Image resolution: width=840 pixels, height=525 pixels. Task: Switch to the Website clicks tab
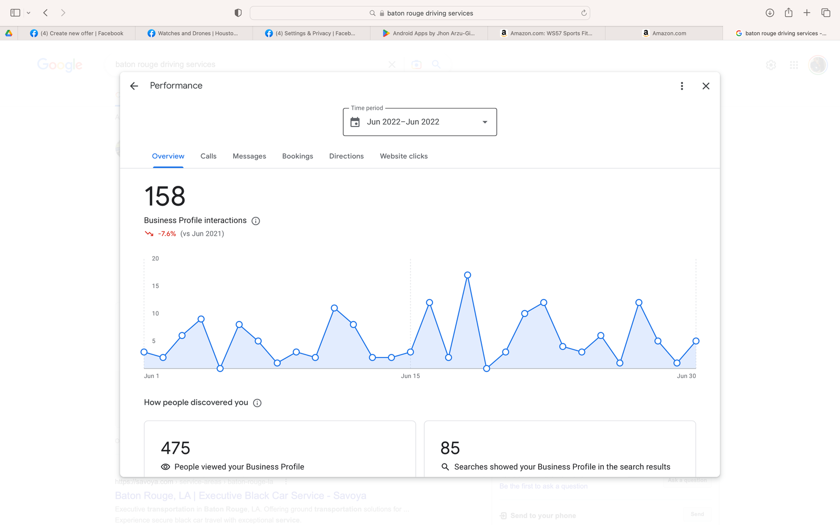[403, 156]
